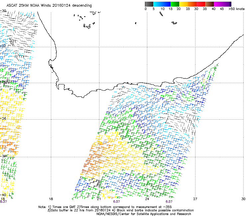
Task: Click the note line 'Data buffer is 22 hrs'
Action: [x=120, y=210]
